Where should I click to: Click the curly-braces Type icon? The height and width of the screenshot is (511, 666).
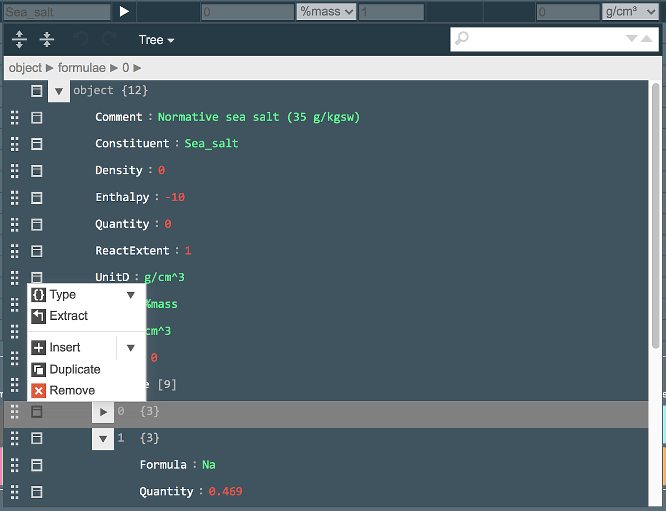tap(39, 294)
